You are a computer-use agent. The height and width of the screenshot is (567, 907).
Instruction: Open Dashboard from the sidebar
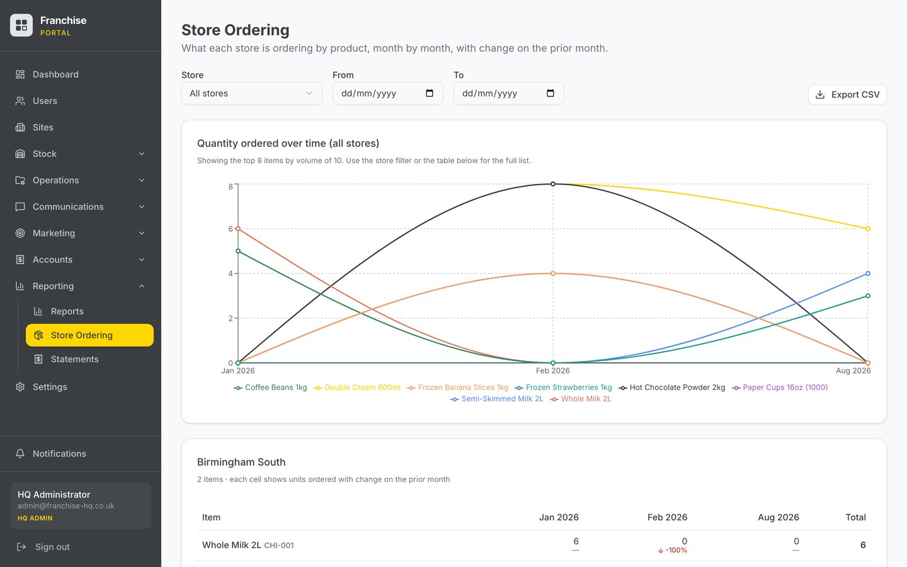[81, 74]
